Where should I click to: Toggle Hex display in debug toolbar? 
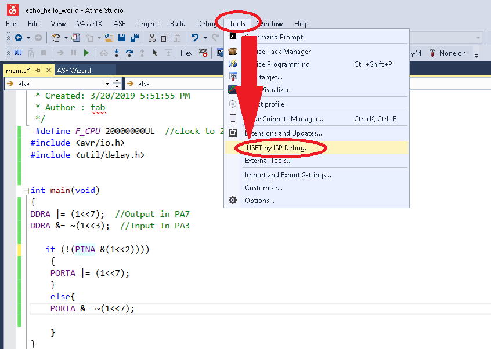186,53
